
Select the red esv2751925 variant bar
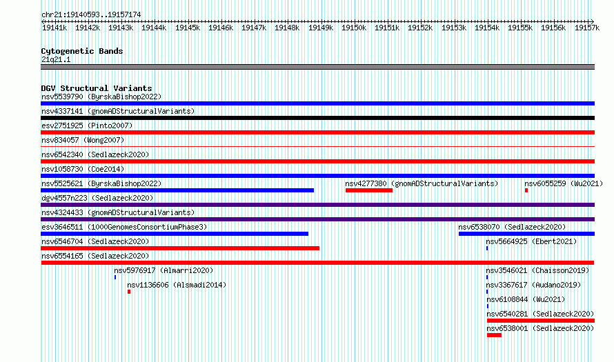point(317,132)
